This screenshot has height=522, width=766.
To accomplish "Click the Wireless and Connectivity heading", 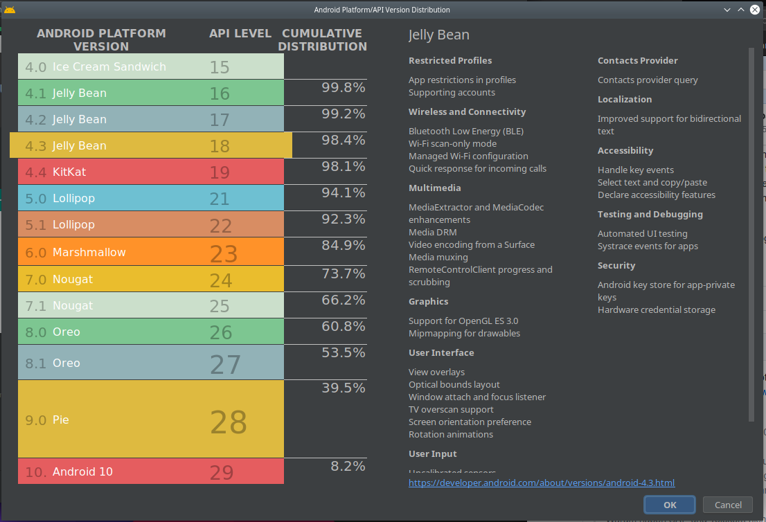I will click(467, 112).
